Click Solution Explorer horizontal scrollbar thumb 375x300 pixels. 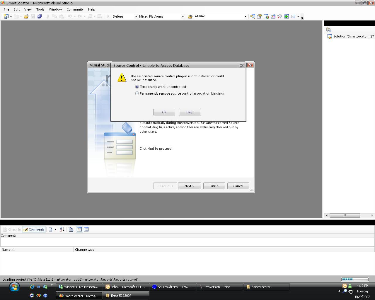coord(345,215)
